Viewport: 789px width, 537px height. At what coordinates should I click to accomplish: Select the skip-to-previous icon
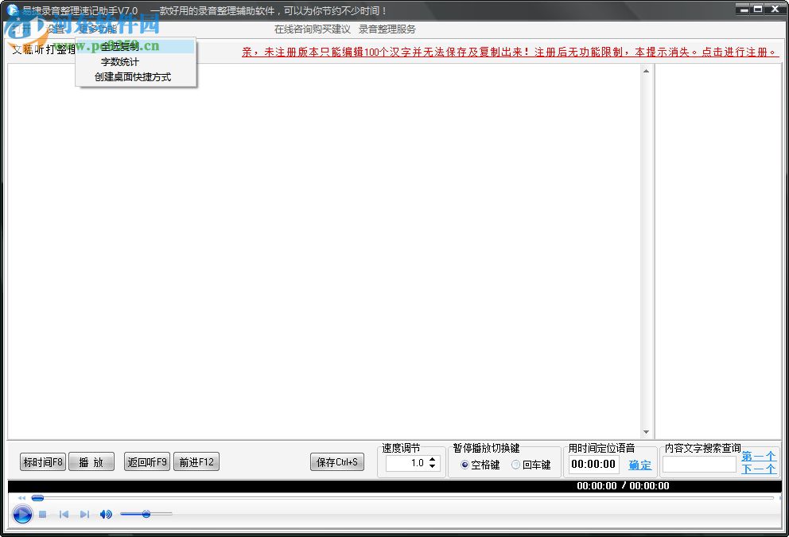tap(64, 514)
